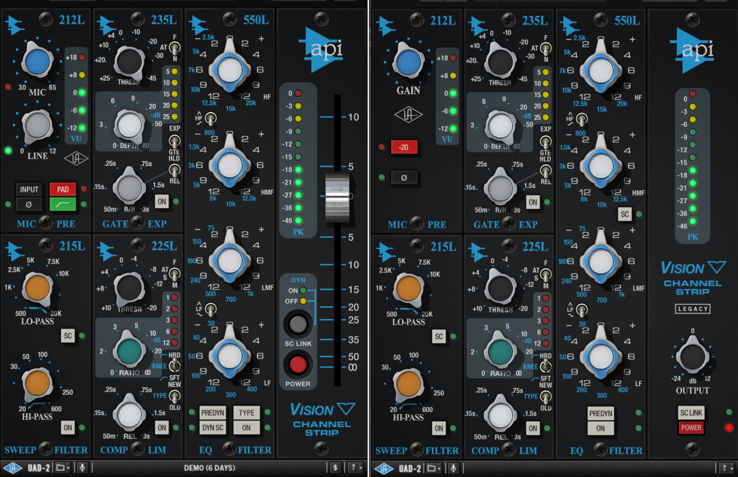
Task: Click the PREDYN button in legacy window EQ
Action: [x=600, y=413]
